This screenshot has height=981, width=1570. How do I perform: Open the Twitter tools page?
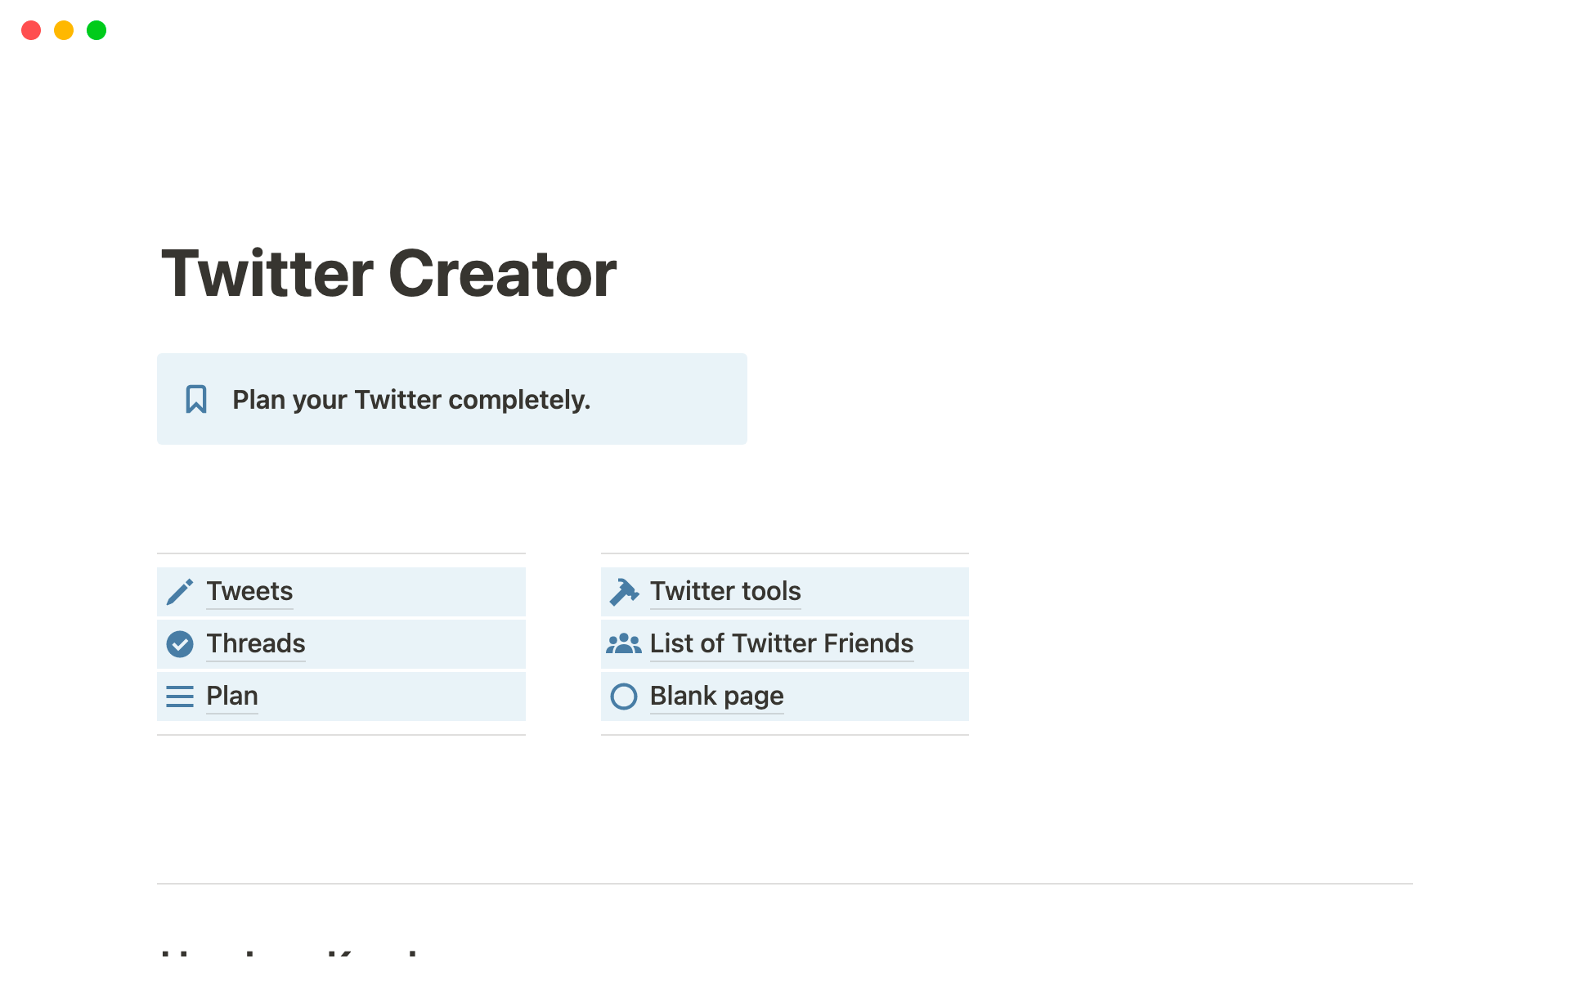click(x=725, y=591)
